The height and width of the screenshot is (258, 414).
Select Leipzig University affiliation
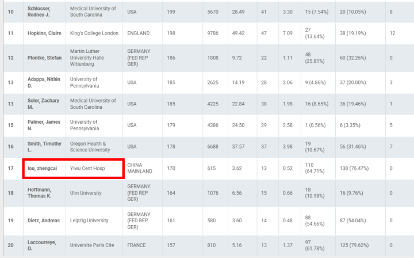tap(90, 220)
